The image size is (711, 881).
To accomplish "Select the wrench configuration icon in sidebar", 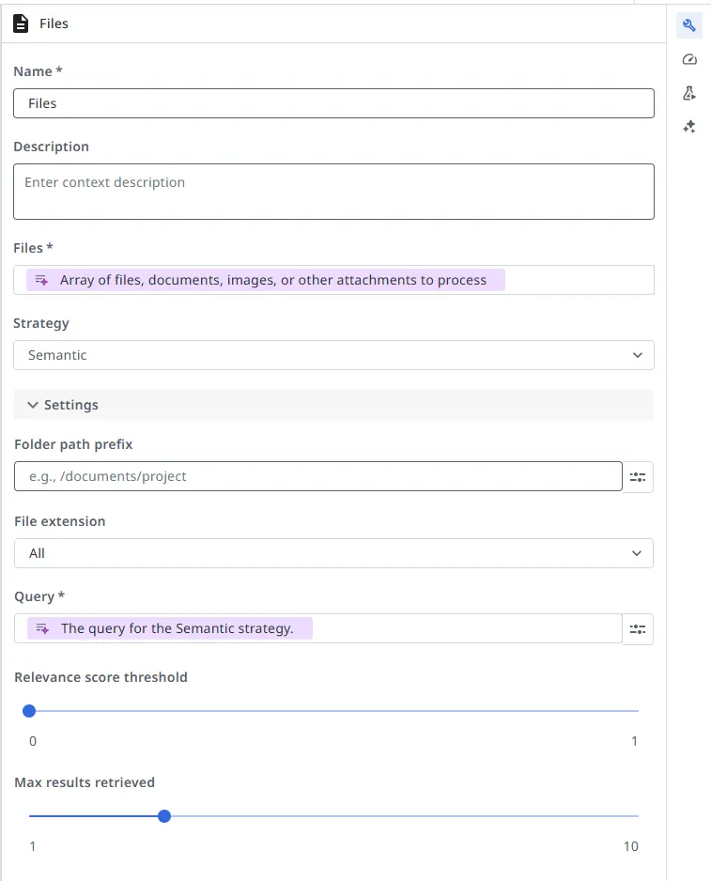I will tap(688, 24).
